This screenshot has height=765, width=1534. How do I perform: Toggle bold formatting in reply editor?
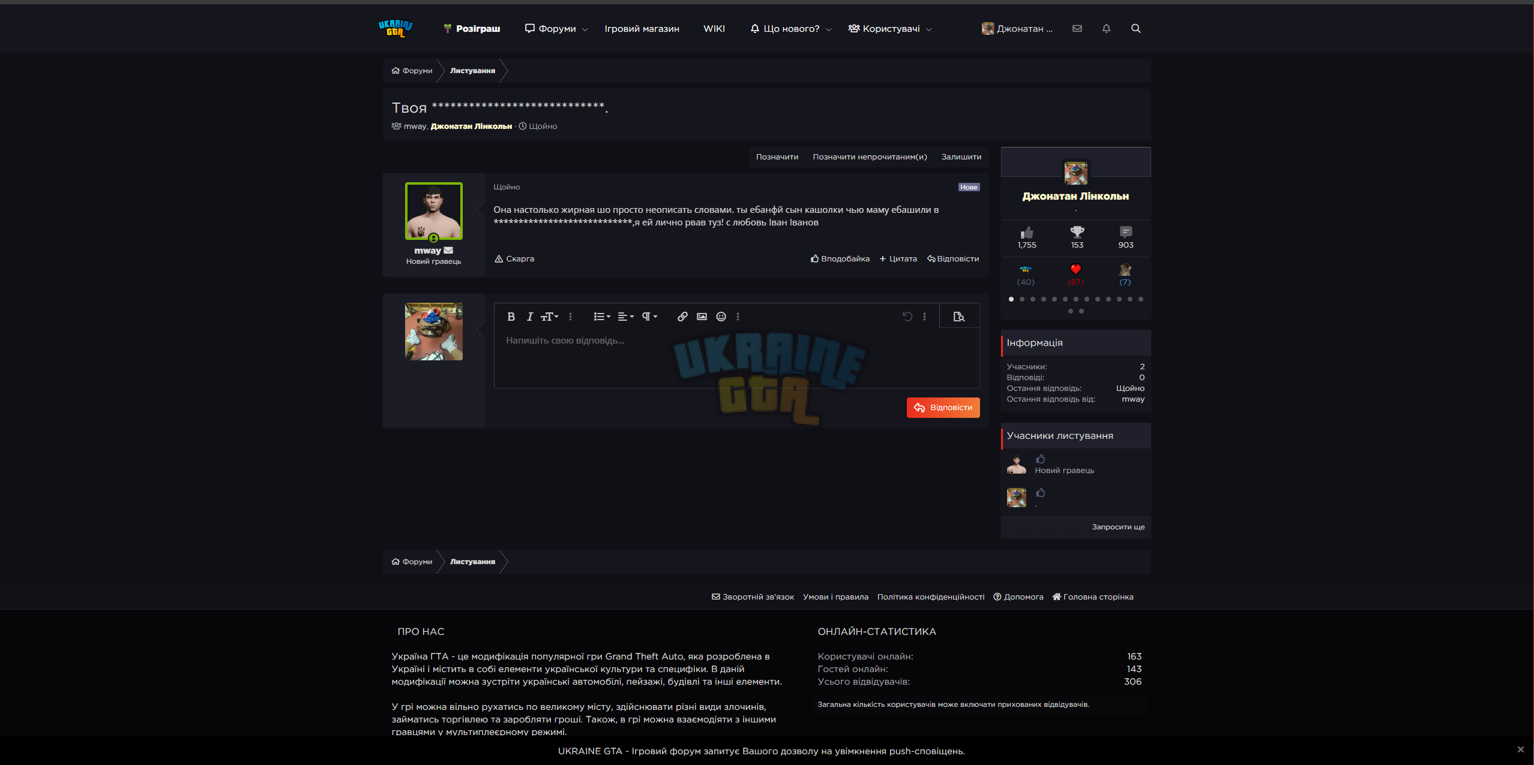[511, 317]
